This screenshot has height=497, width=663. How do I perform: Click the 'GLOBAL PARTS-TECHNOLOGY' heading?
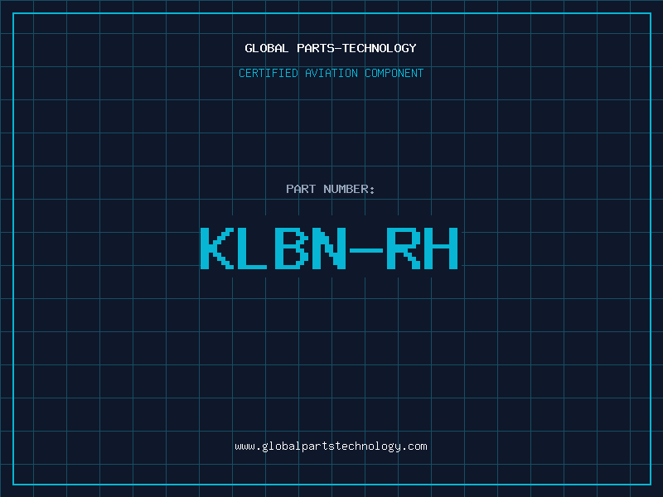tap(331, 48)
